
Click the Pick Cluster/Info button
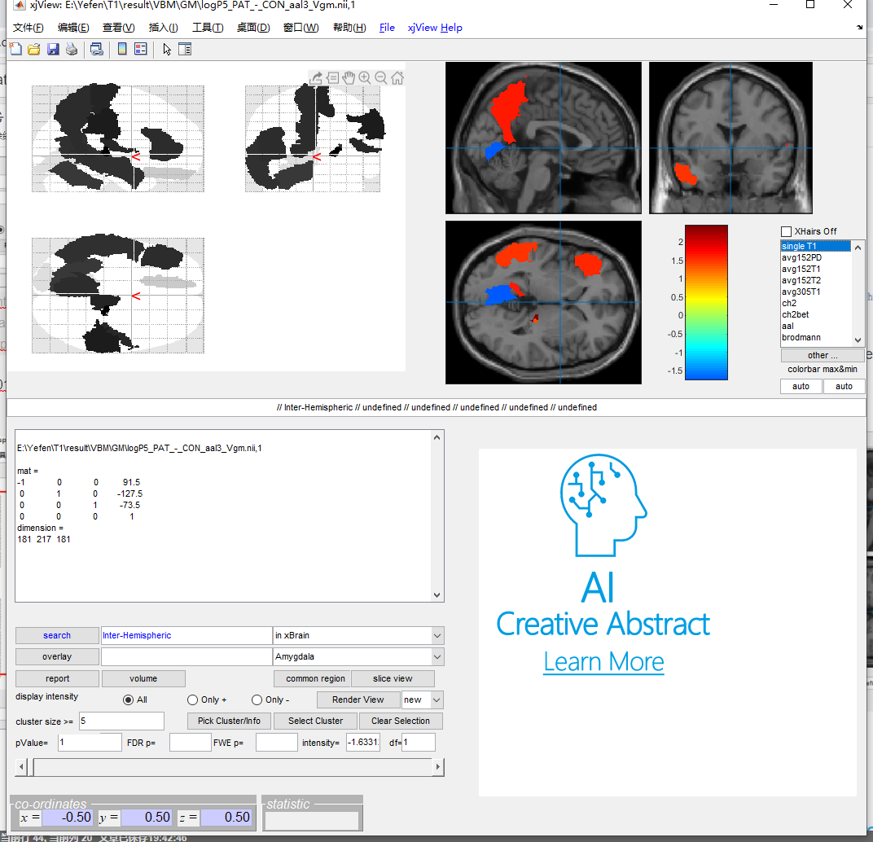click(x=229, y=721)
